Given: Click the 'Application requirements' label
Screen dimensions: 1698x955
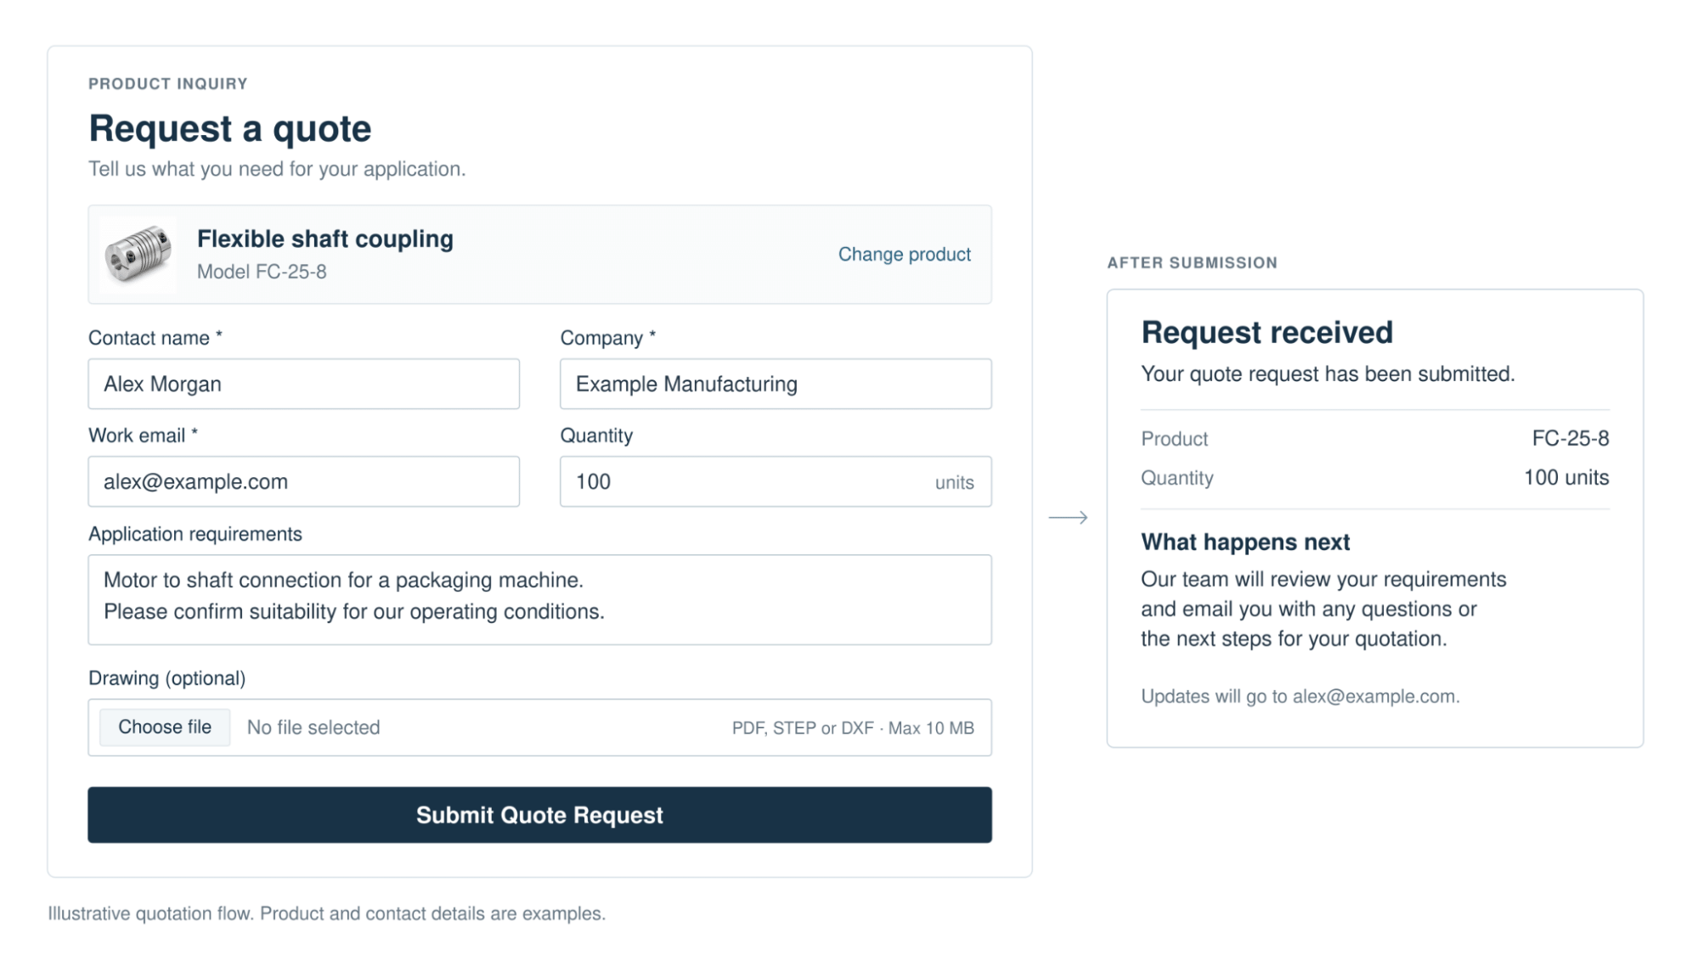Looking at the screenshot, I should (195, 534).
